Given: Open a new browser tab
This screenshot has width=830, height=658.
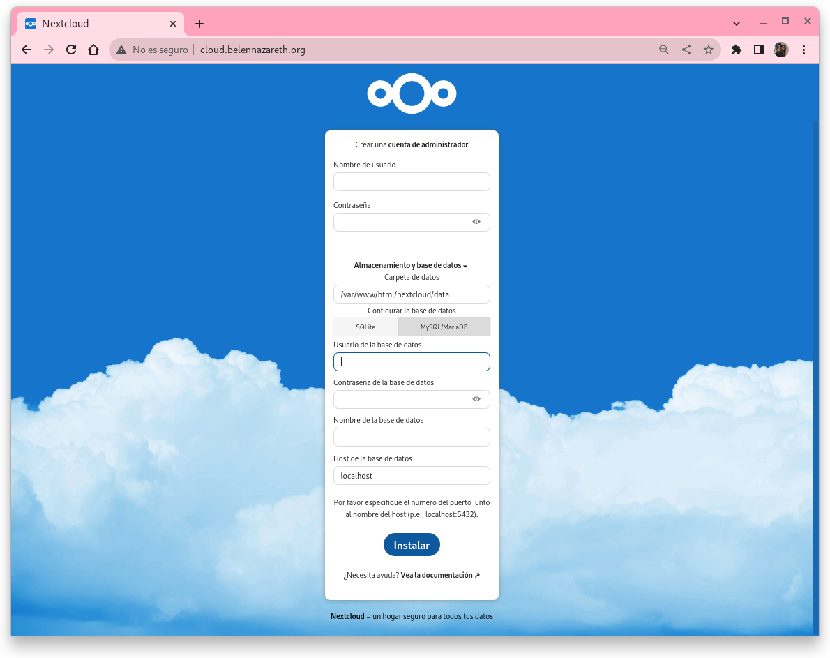Looking at the screenshot, I should pyautogui.click(x=199, y=24).
